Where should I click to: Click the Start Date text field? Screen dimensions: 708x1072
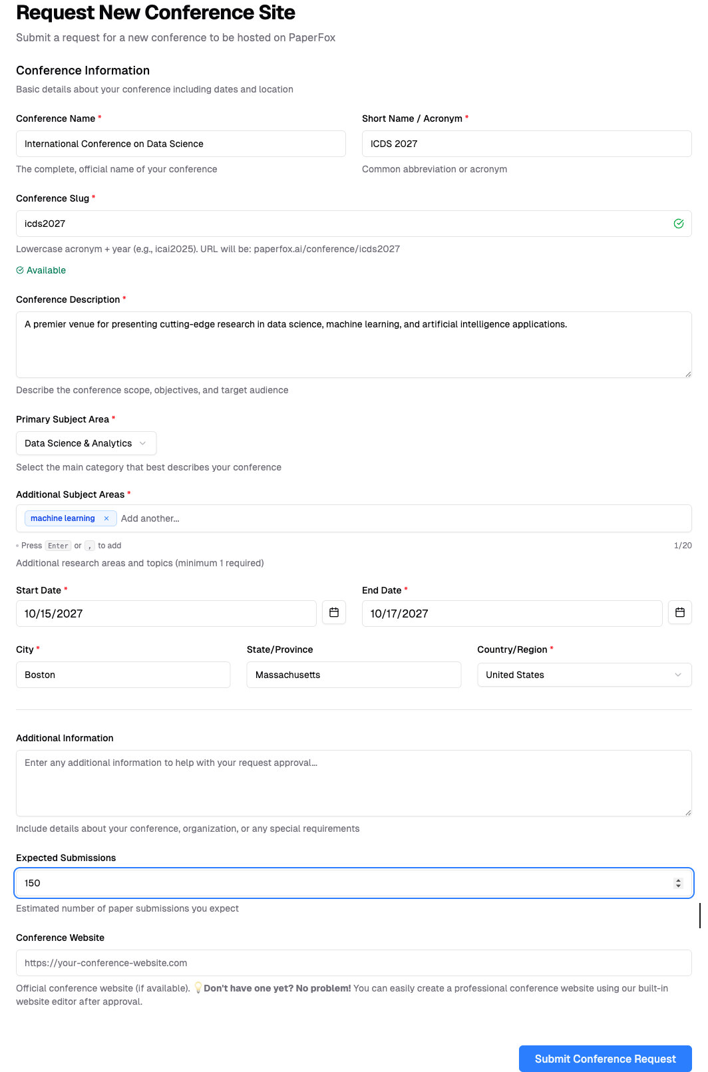click(166, 614)
